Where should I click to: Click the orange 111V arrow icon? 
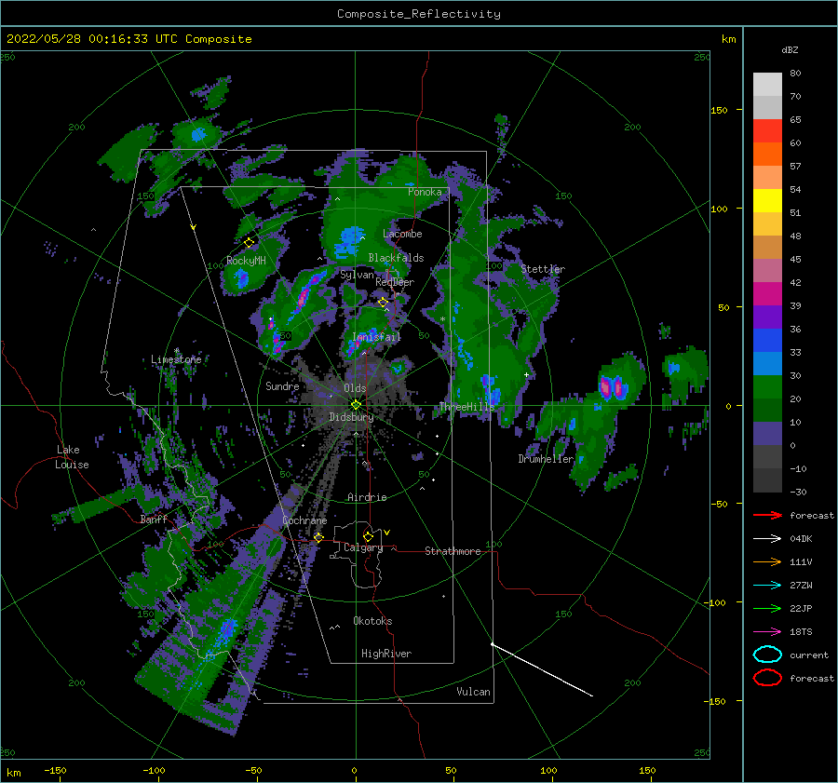pyautogui.click(x=767, y=561)
